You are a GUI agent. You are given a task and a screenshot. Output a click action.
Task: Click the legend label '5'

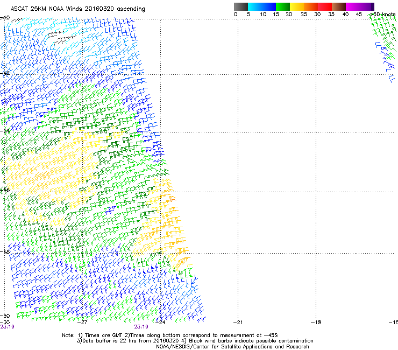[248, 15]
